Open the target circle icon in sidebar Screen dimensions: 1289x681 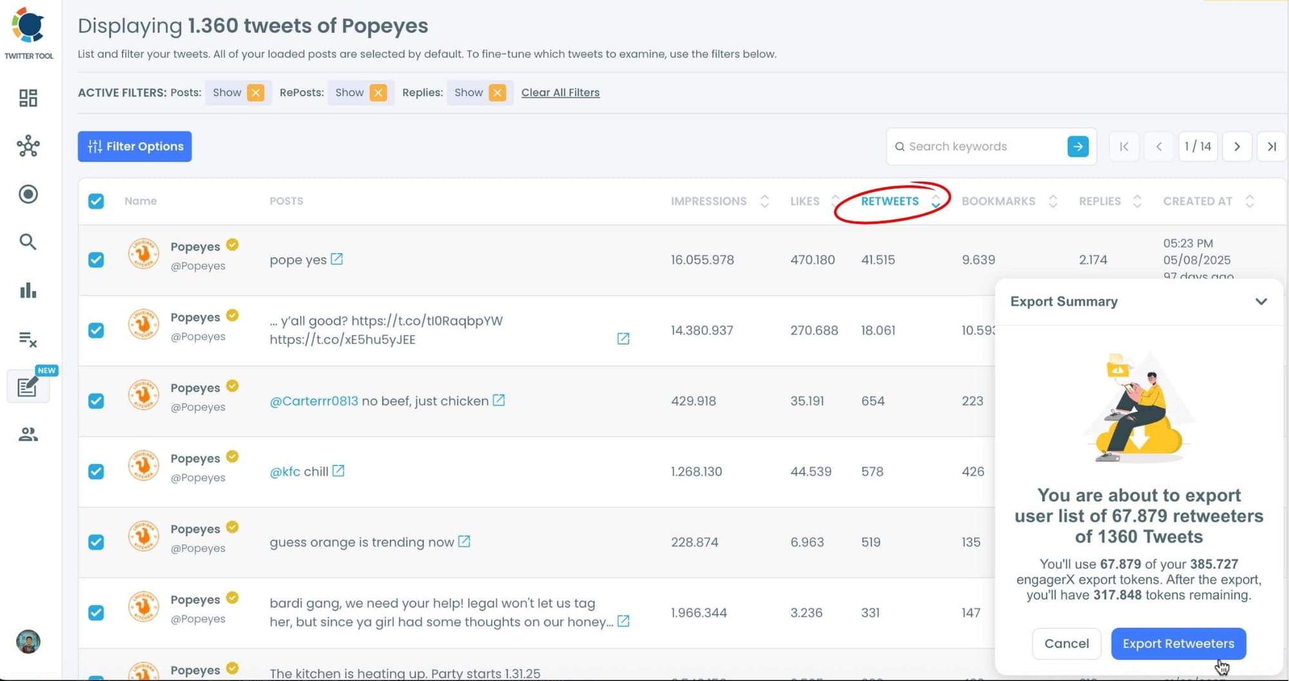[x=28, y=194]
